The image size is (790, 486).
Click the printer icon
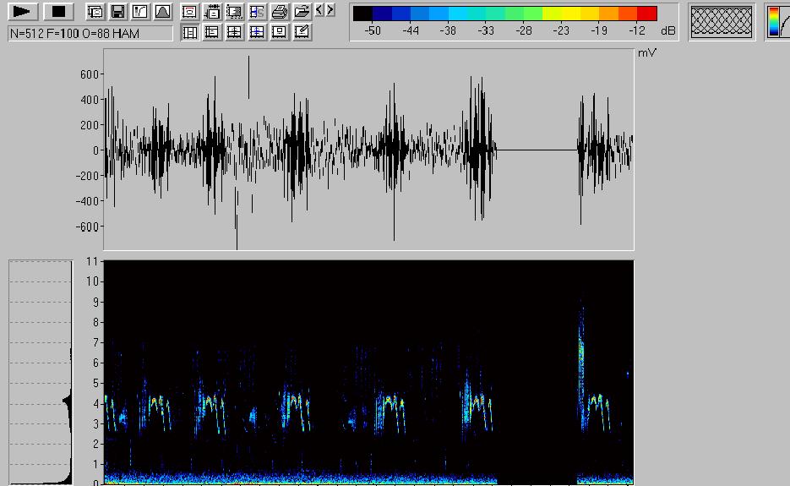(x=280, y=12)
